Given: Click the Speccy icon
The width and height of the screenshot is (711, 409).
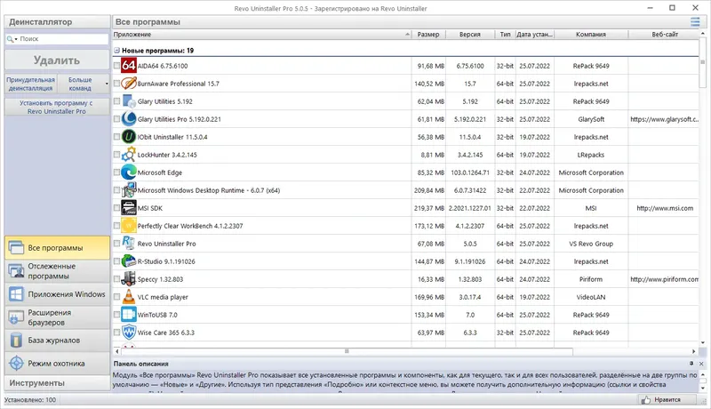Looking at the screenshot, I should [x=129, y=279].
